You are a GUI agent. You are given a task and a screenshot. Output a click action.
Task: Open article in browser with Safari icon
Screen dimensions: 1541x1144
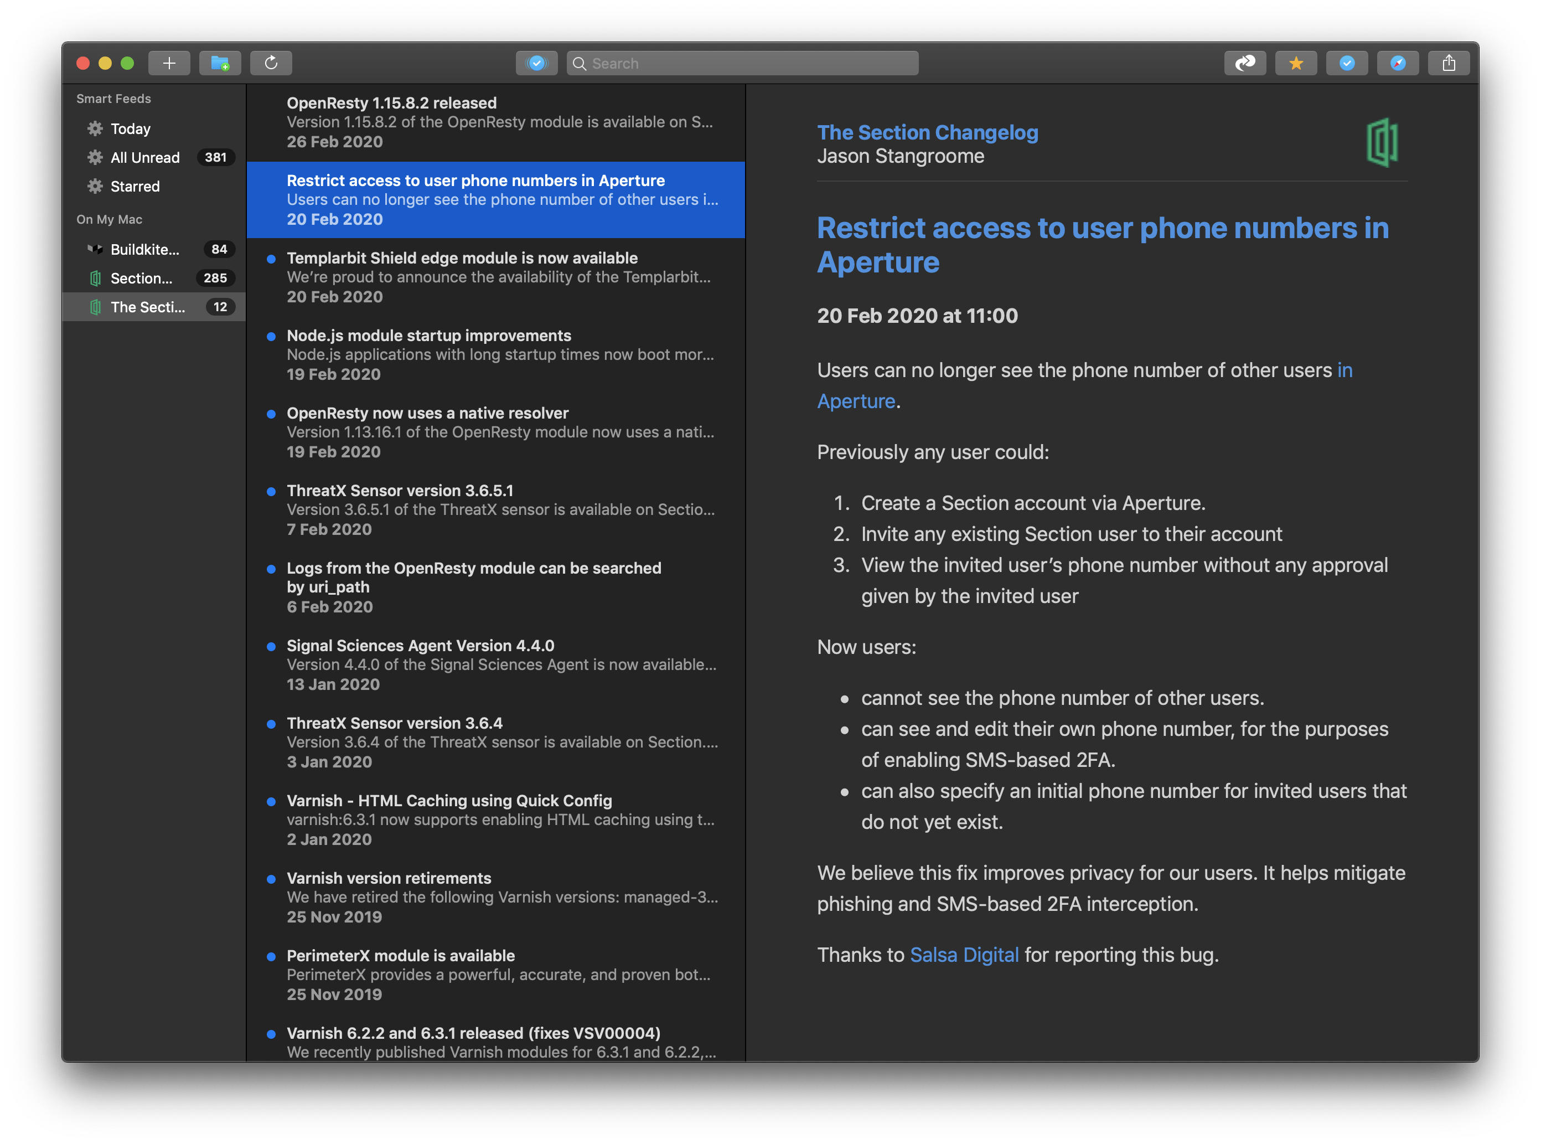point(1398,63)
